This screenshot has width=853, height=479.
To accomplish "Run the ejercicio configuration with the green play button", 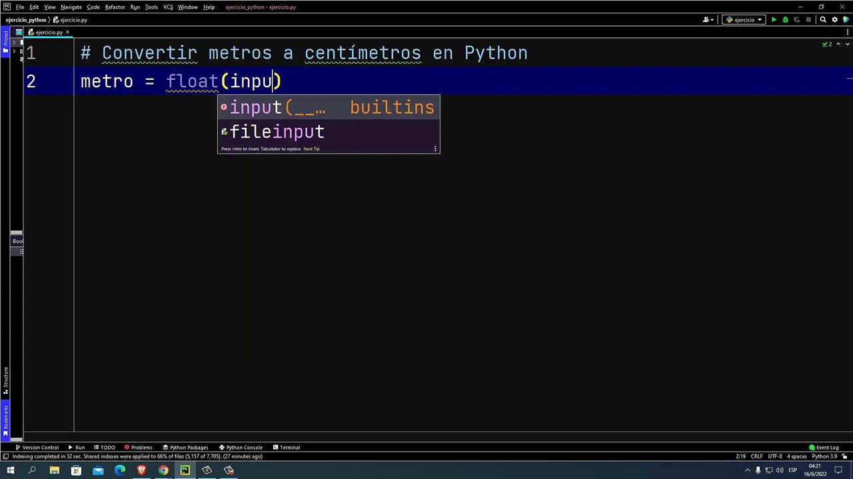I will 774,20.
